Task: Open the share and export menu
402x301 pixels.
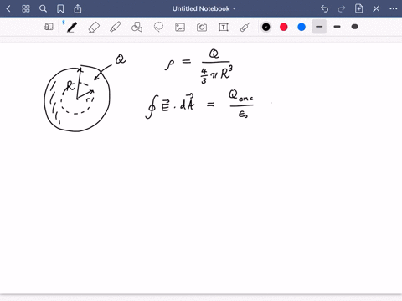Action: pyautogui.click(x=78, y=9)
